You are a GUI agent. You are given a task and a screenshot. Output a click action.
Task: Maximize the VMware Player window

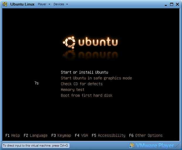pos(171,4)
